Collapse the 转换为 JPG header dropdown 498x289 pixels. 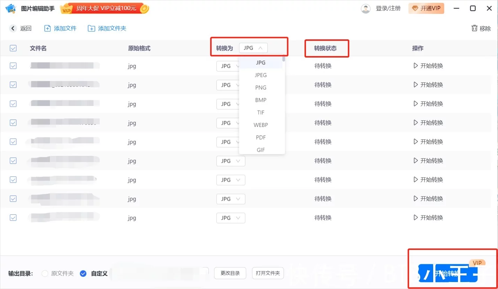[x=253, y=48]
